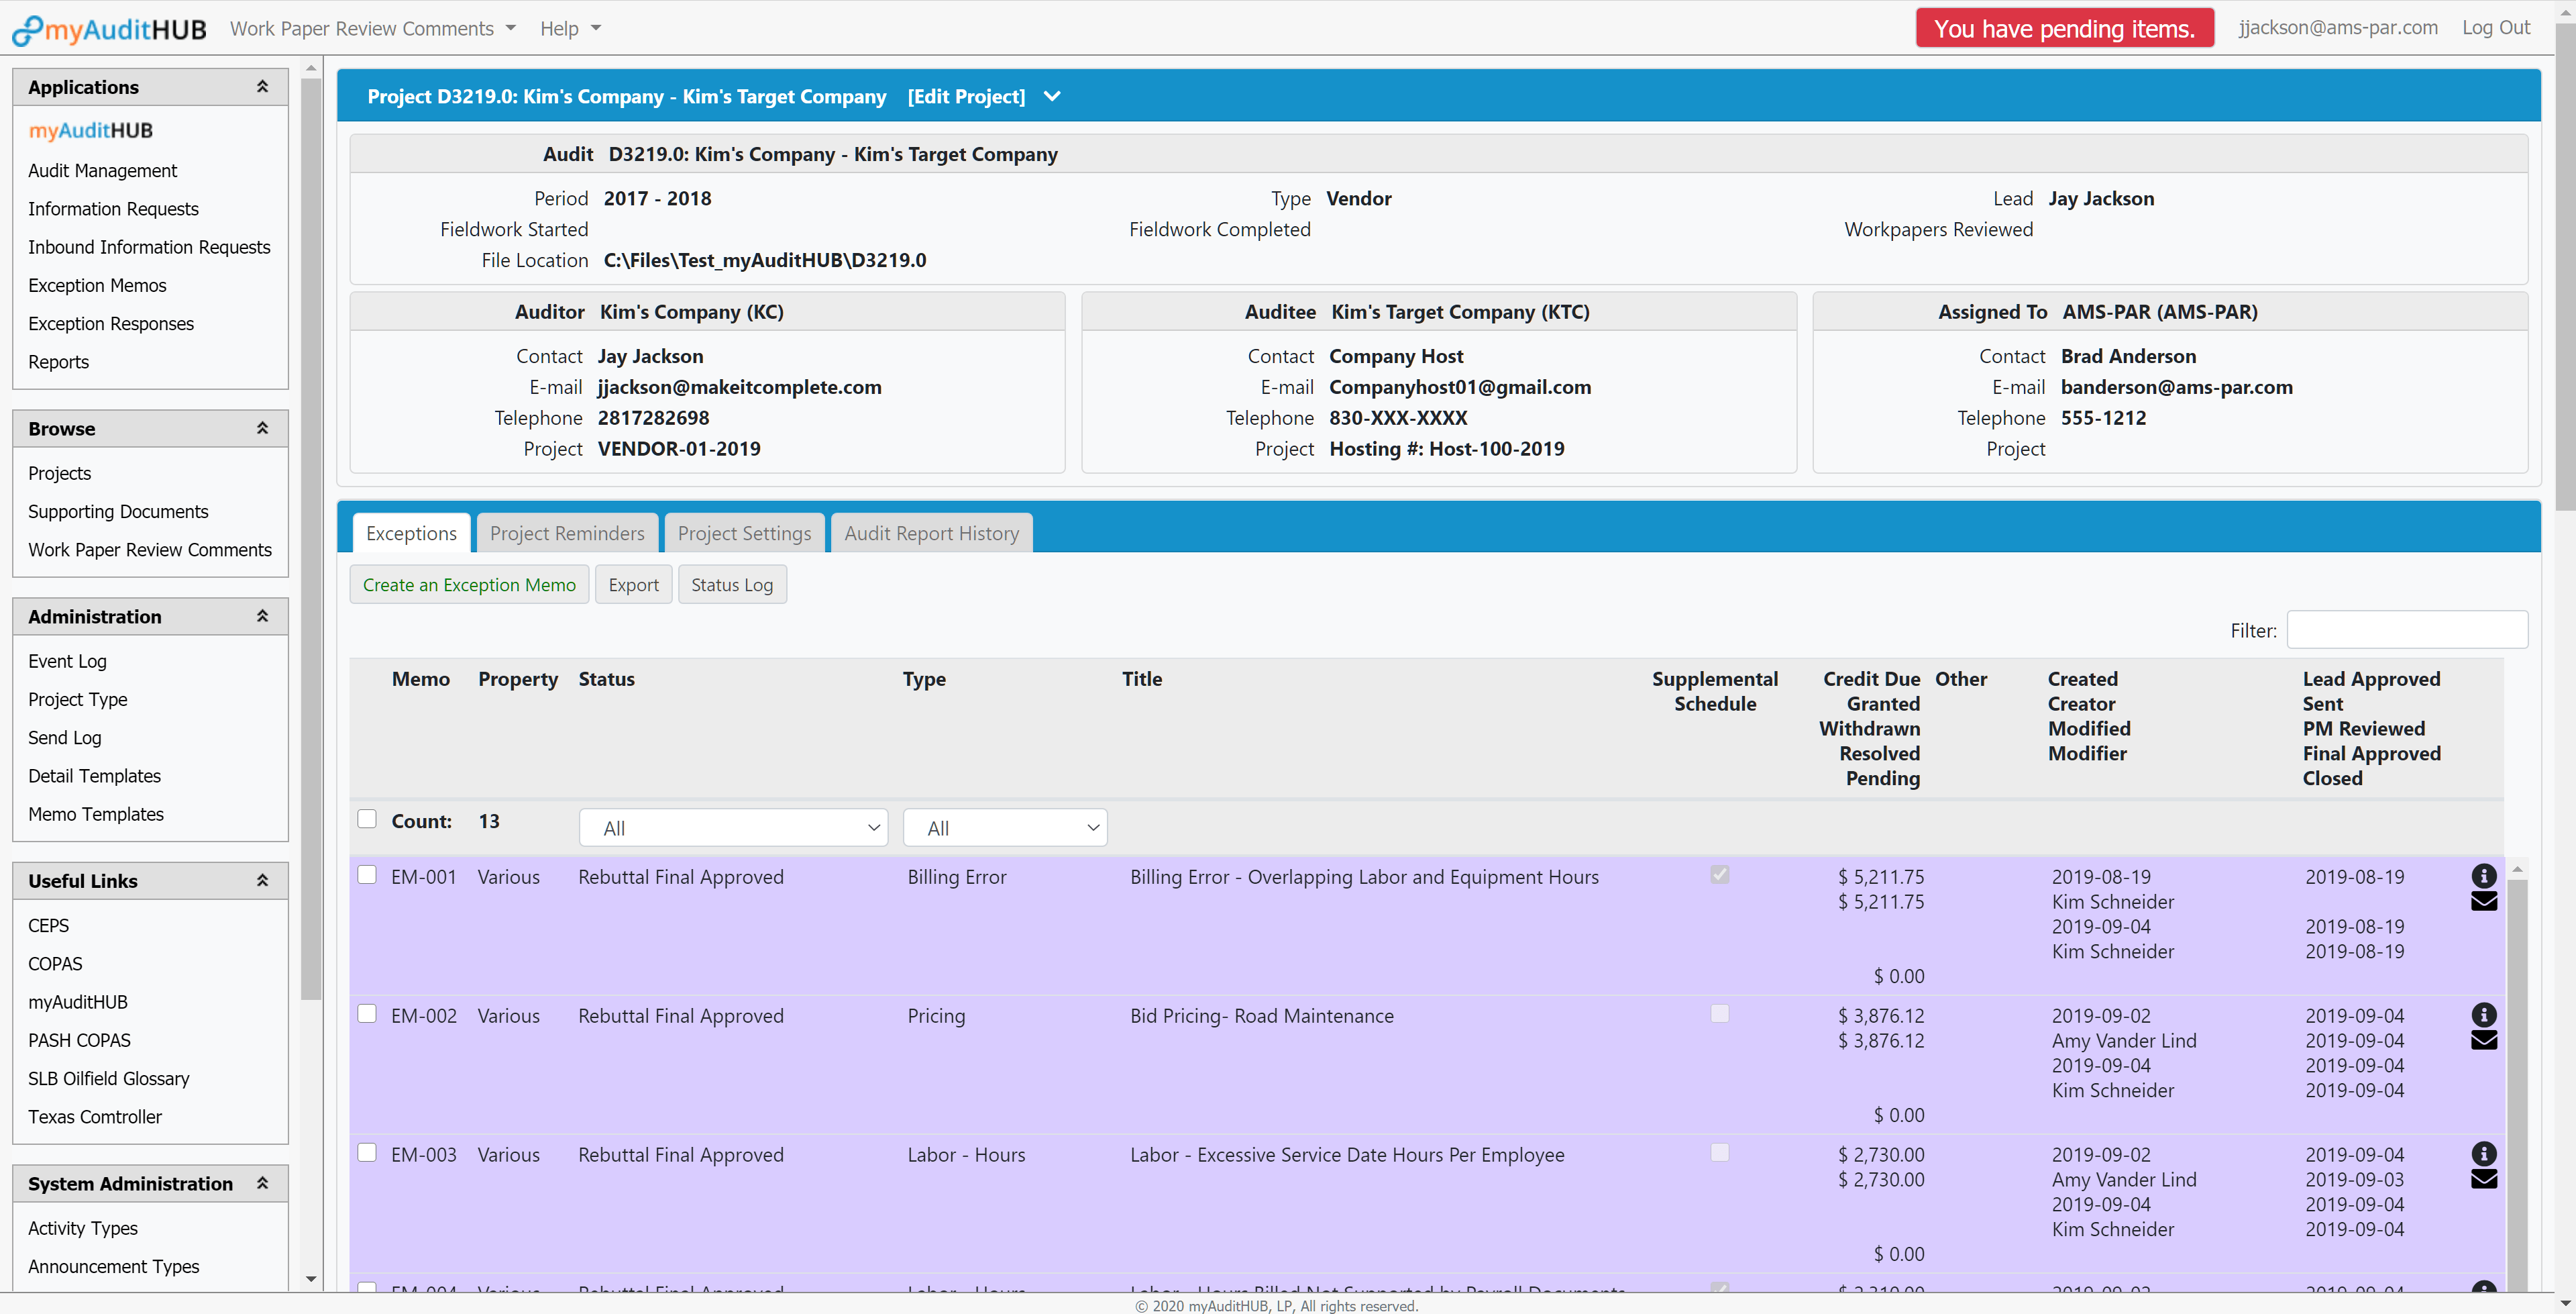Viewport: 2576px width, 1314px height.
Task: Check the Supplemental Schedule box for EM-002
Action: point(1719,1013)
